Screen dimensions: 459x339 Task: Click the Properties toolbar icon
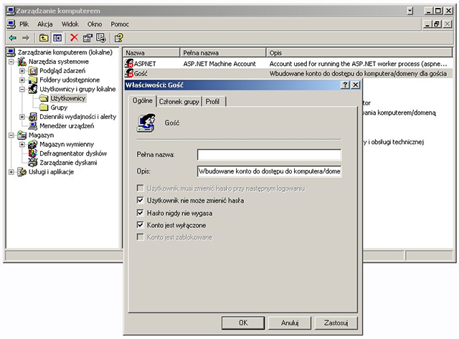click(88, 37)
